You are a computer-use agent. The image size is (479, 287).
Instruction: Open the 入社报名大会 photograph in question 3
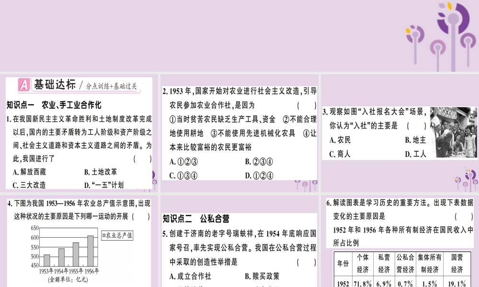[x=453, y=132]
